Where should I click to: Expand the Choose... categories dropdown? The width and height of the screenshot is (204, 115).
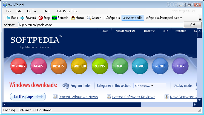[x=150, y=86]
